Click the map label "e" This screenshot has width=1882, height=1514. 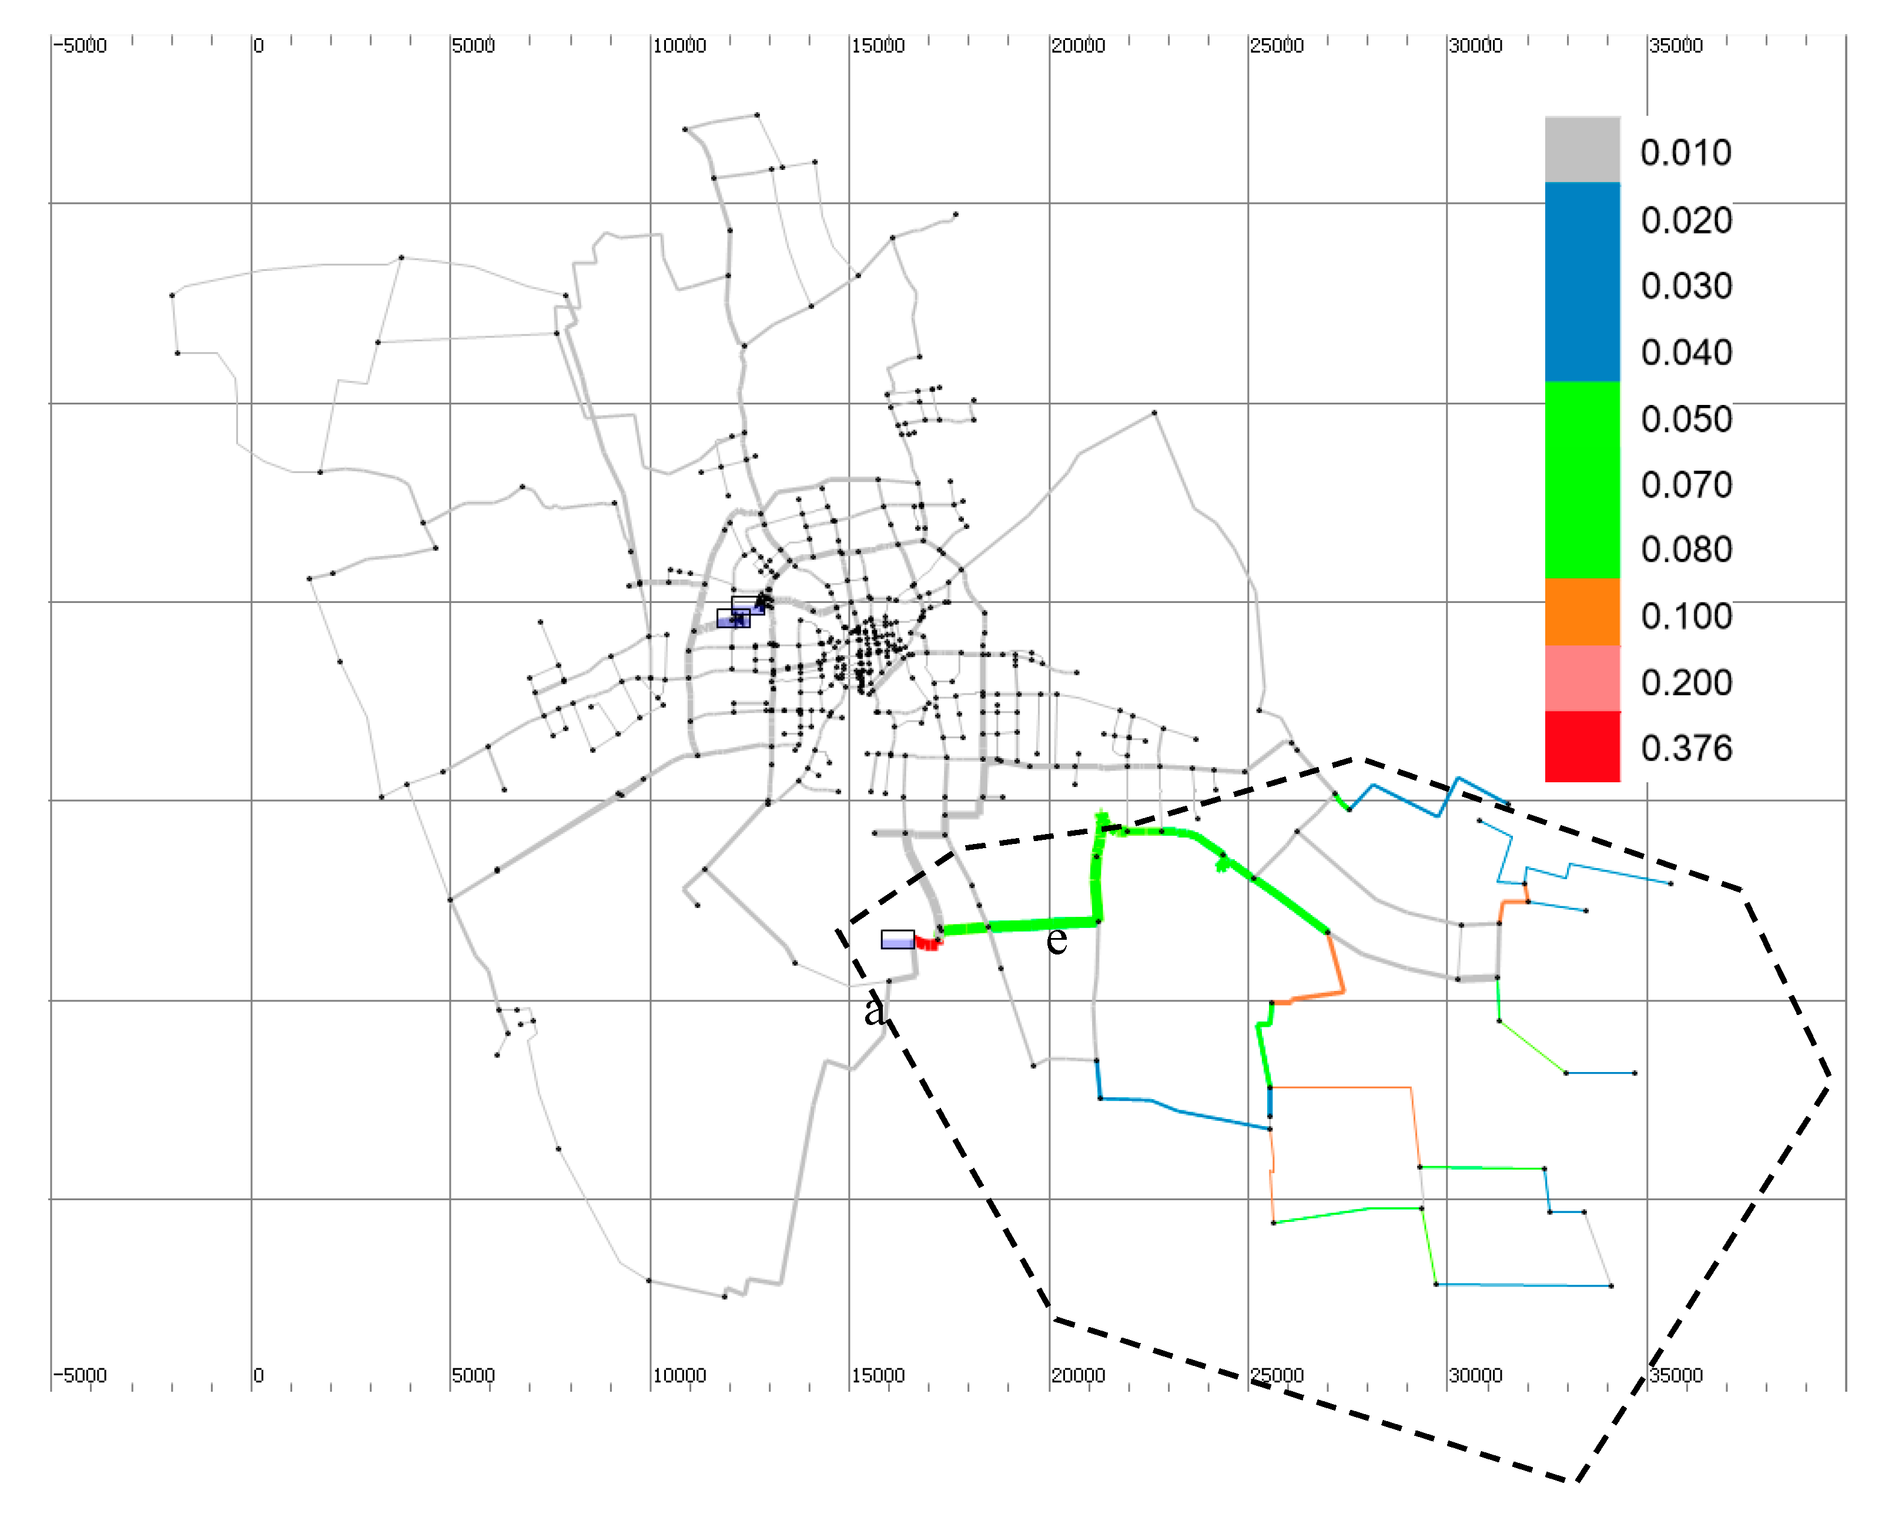click(x=1056, y=941)
